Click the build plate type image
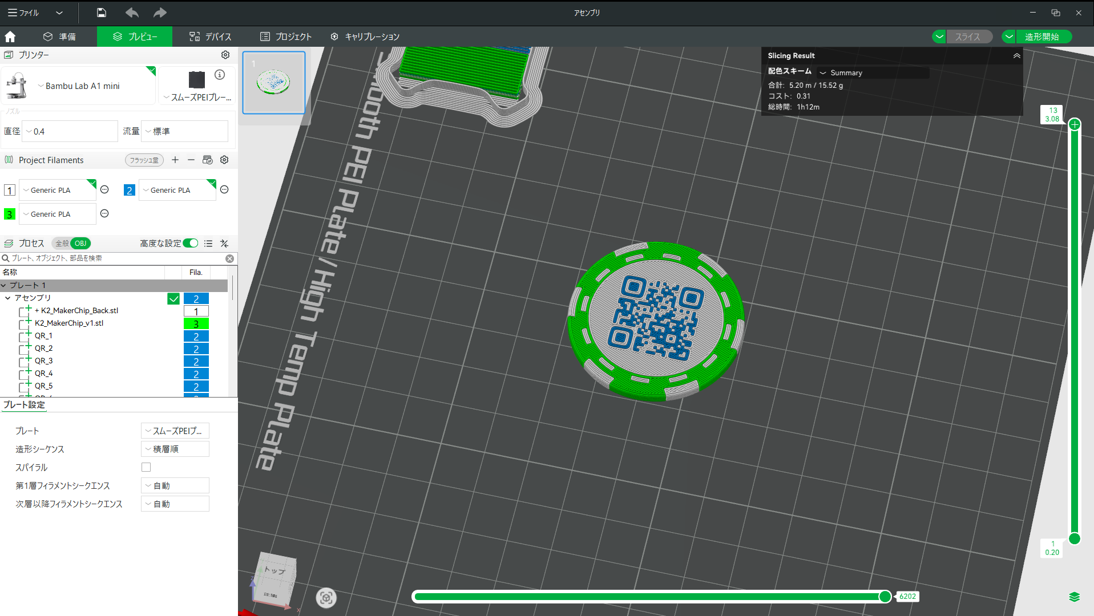Viewport: 1094px width, 616px height. coord(197,79)
